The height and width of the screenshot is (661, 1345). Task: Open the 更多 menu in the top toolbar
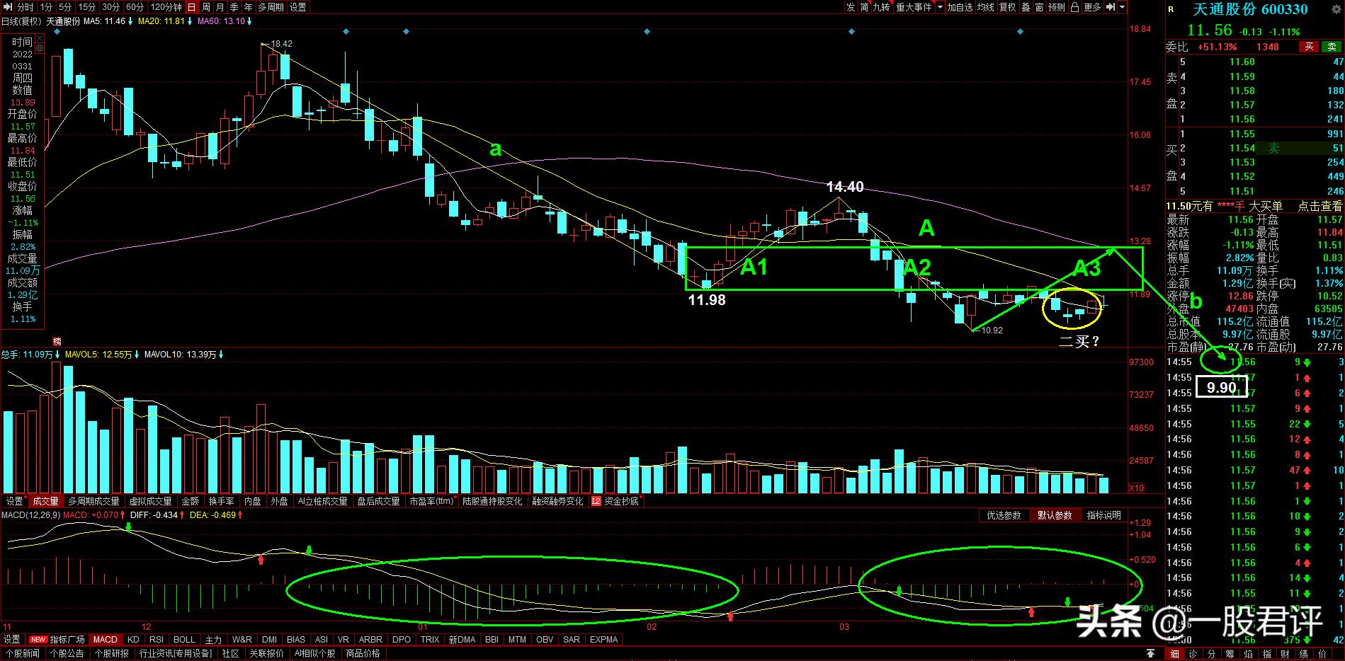tap(1092, 7)
